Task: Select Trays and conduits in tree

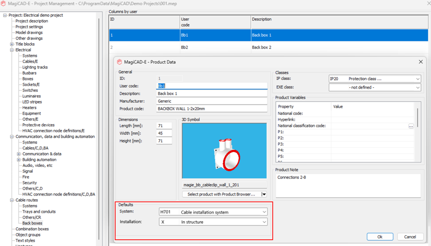Action: click(x=39, y=211)
